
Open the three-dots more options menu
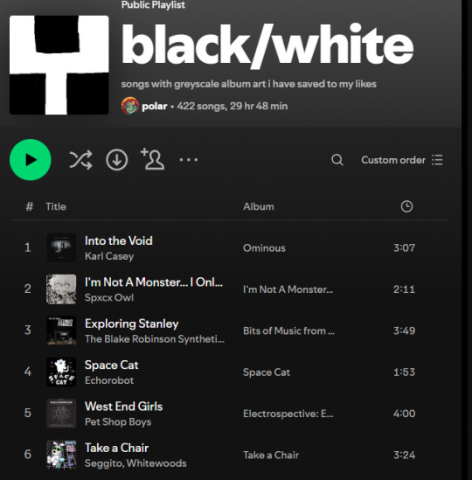click(189, 160)
